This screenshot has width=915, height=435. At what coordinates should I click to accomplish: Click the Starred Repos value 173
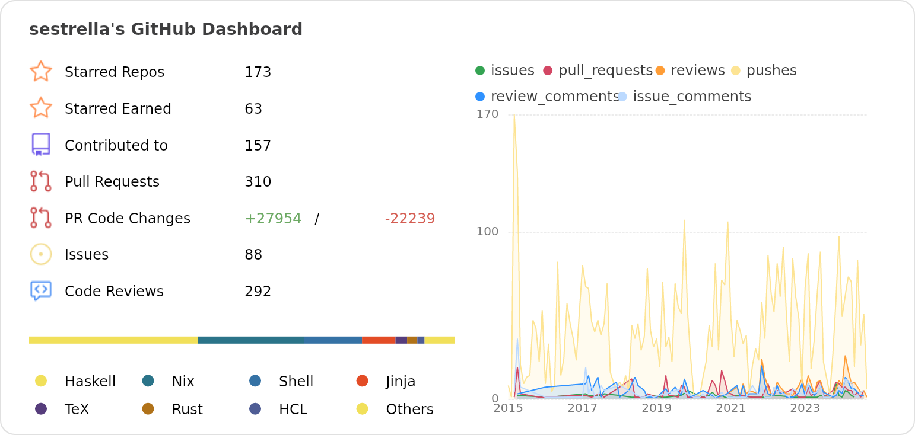pyautogui.click(x=258, y=72)
